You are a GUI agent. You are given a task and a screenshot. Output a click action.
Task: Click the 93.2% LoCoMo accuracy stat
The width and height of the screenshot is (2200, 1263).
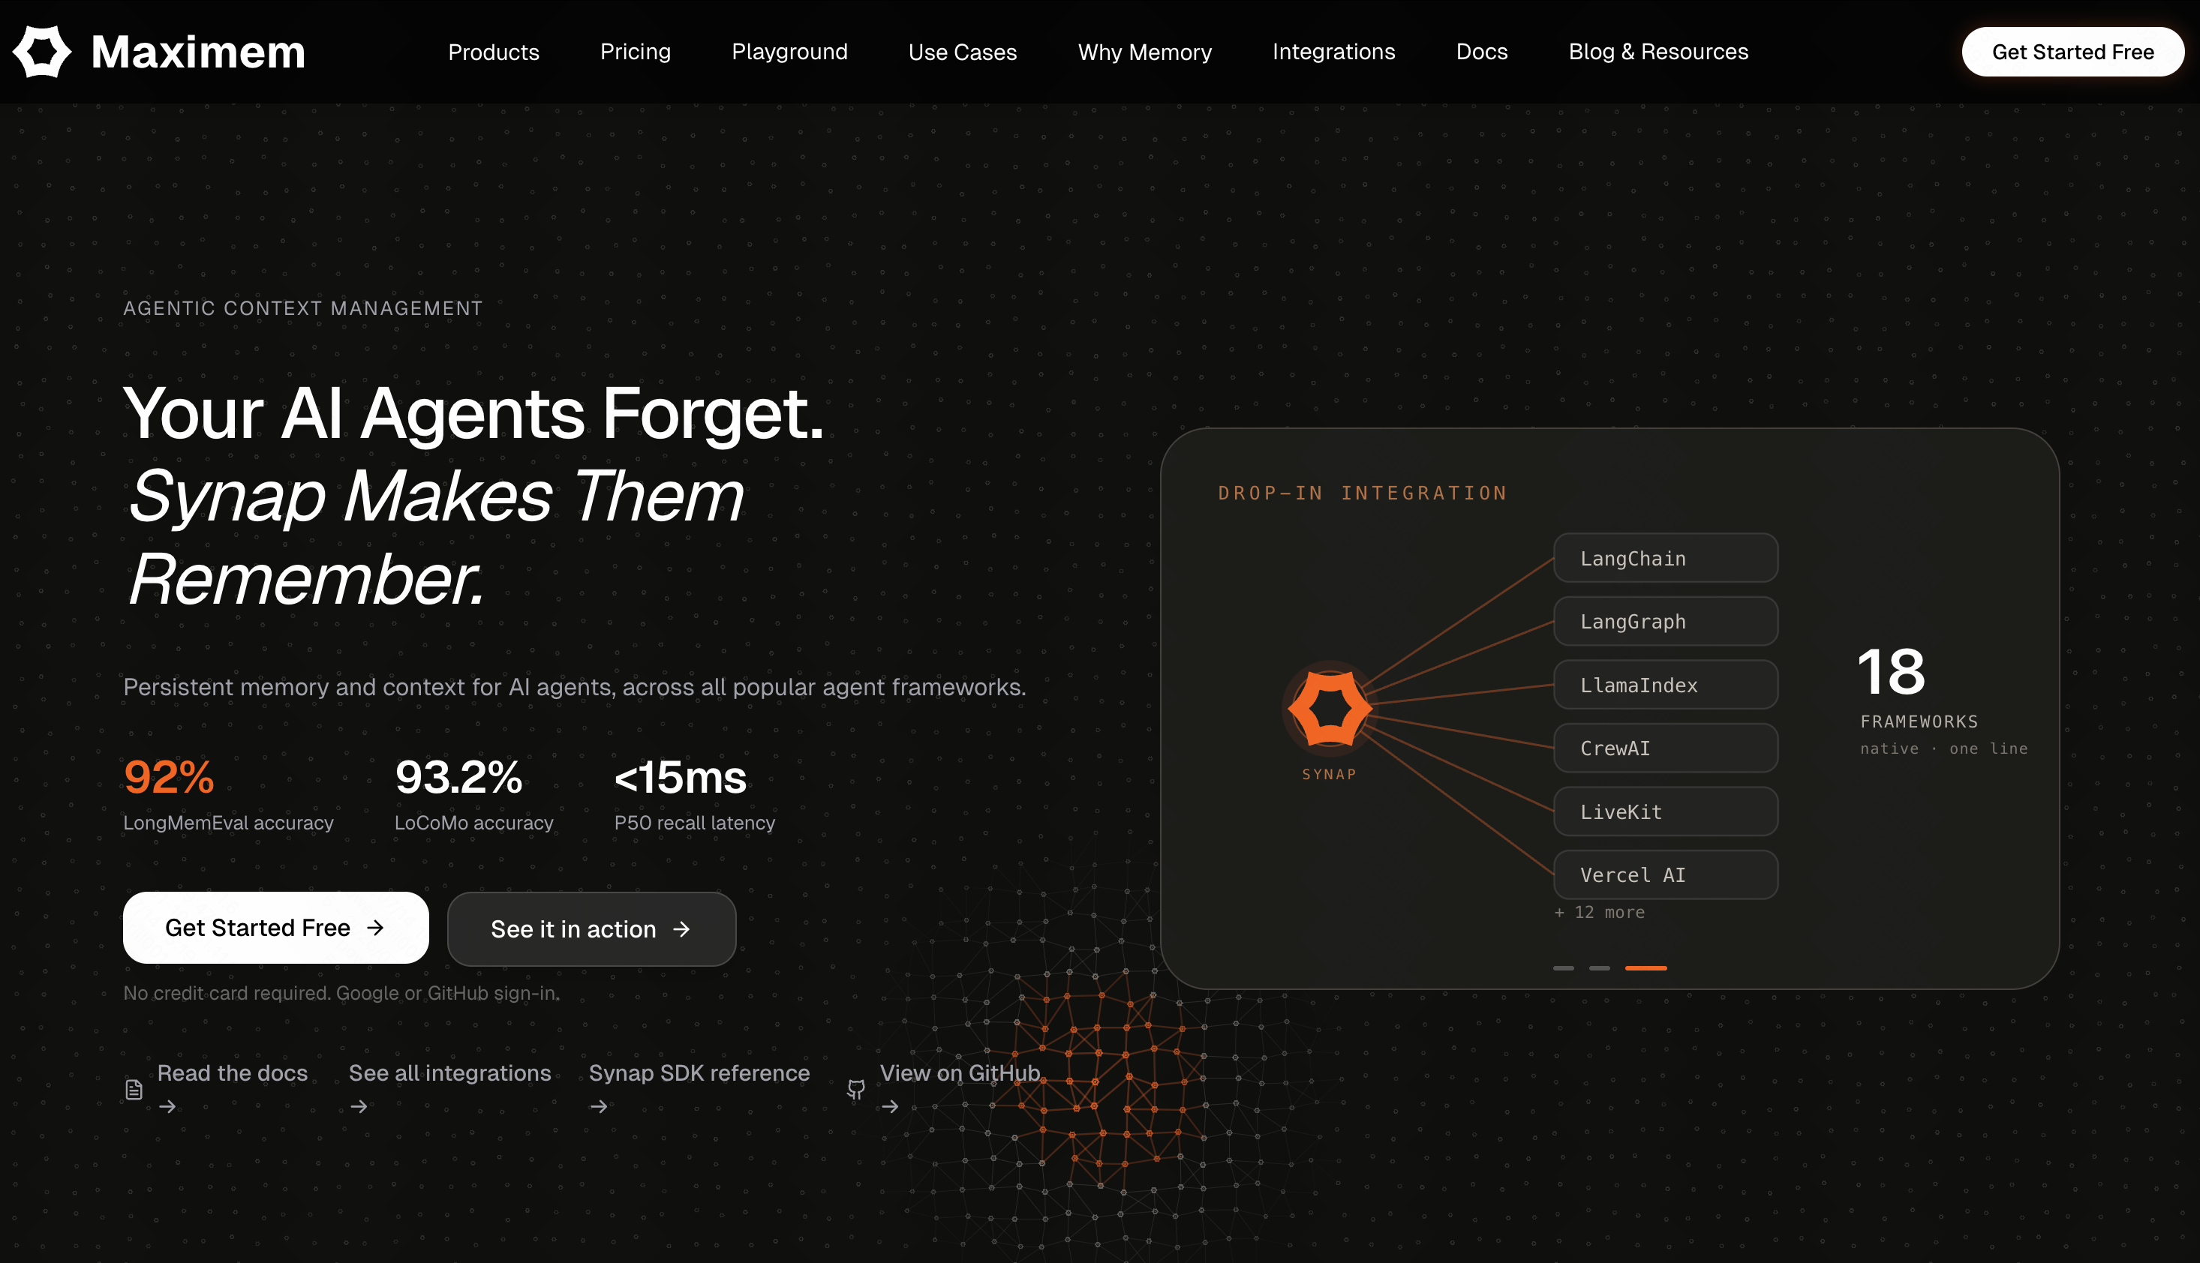[x=474, y=794]
